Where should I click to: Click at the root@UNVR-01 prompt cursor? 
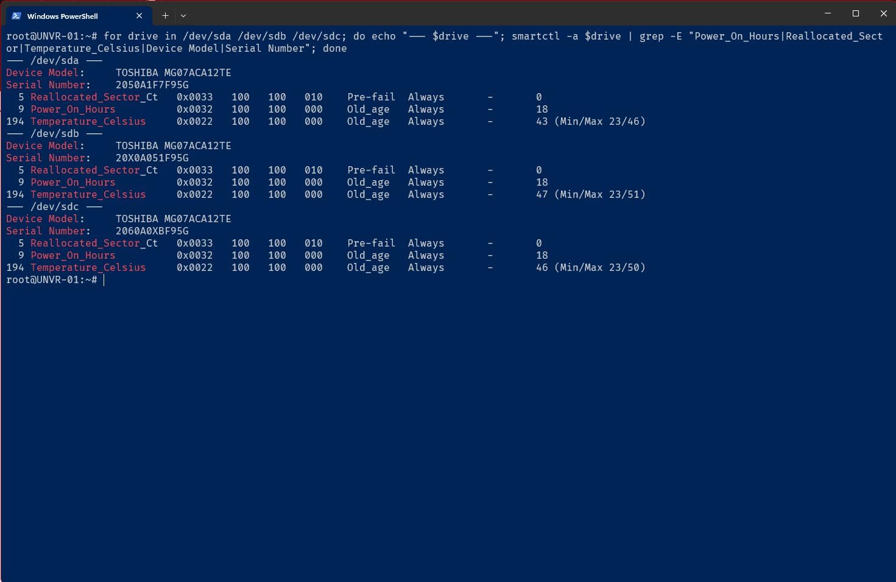[x=104, y=280]
